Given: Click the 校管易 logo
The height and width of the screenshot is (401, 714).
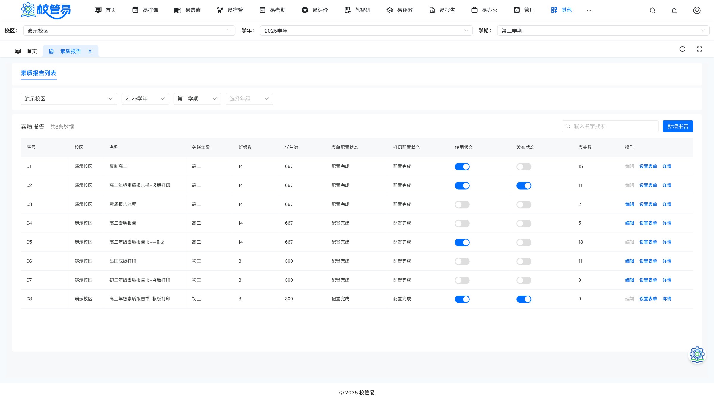Looking at the screenshot, I should pyautogui.click(x=46, y=10).
